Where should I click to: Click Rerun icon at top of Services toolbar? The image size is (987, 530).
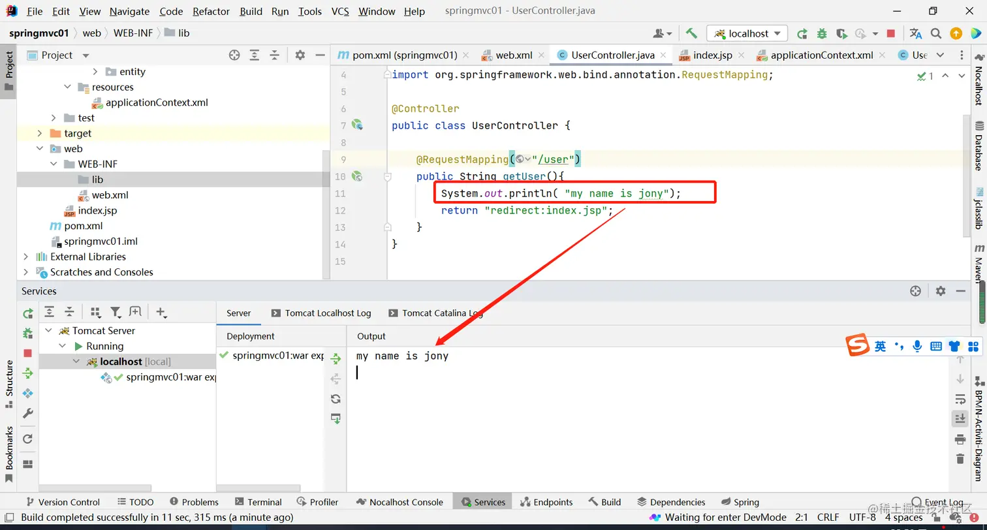(27, 313)
